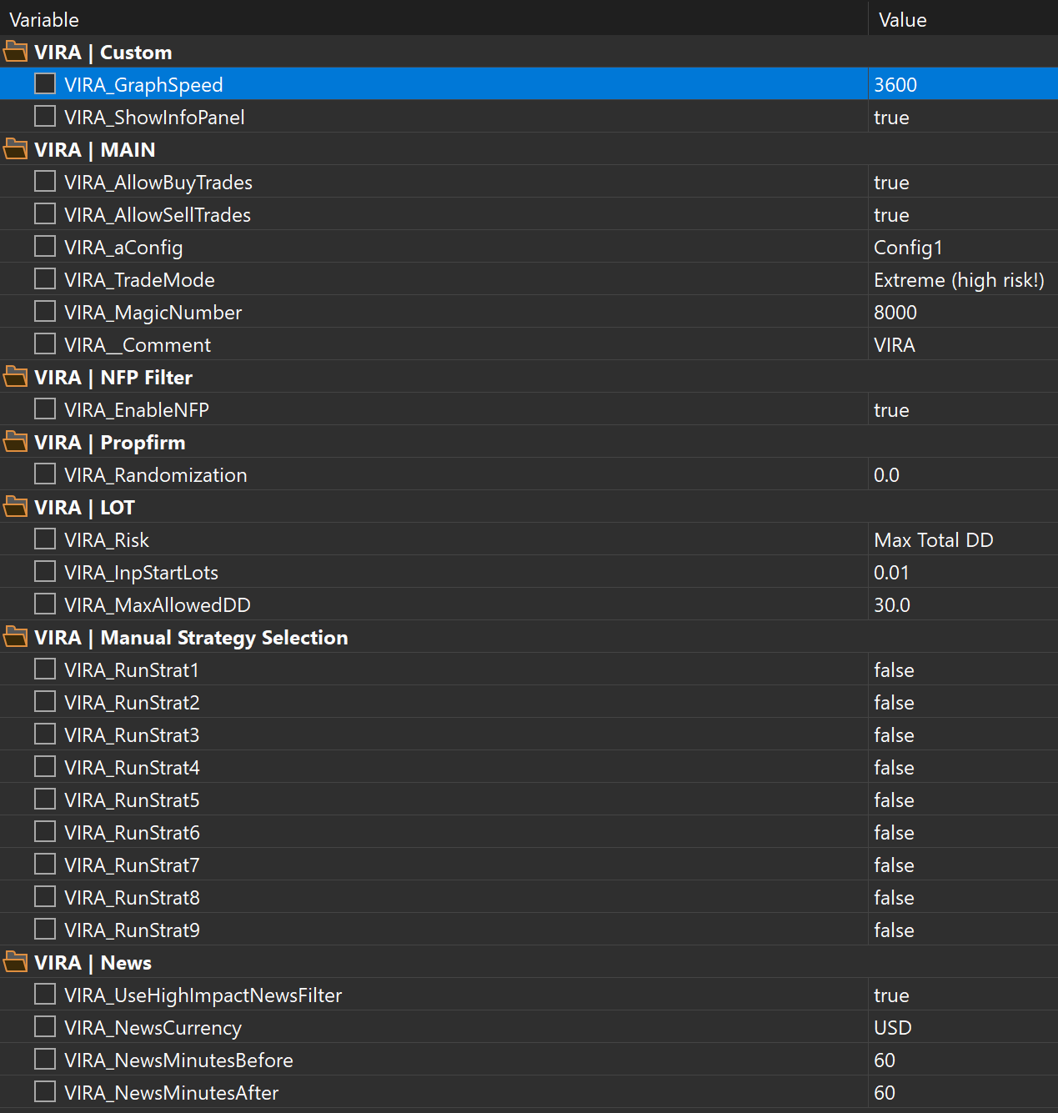Select the VIRA_EnableNFP row label
This screenshot has width=1058, height=1113.
tap(137, 410)
